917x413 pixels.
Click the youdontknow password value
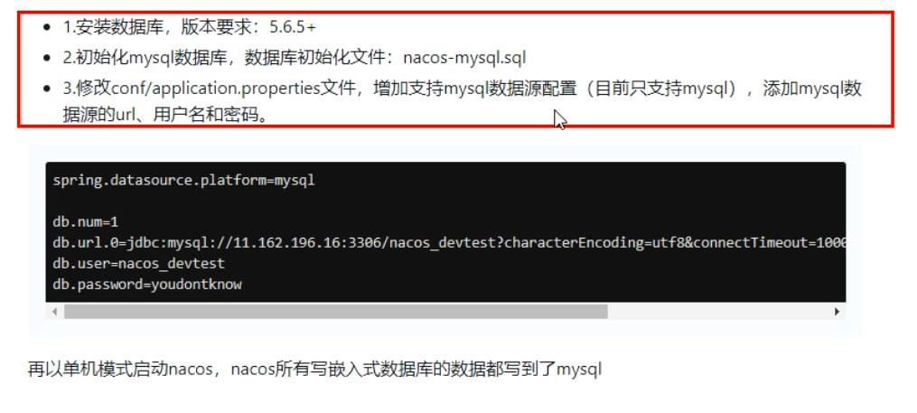[196, 285]
